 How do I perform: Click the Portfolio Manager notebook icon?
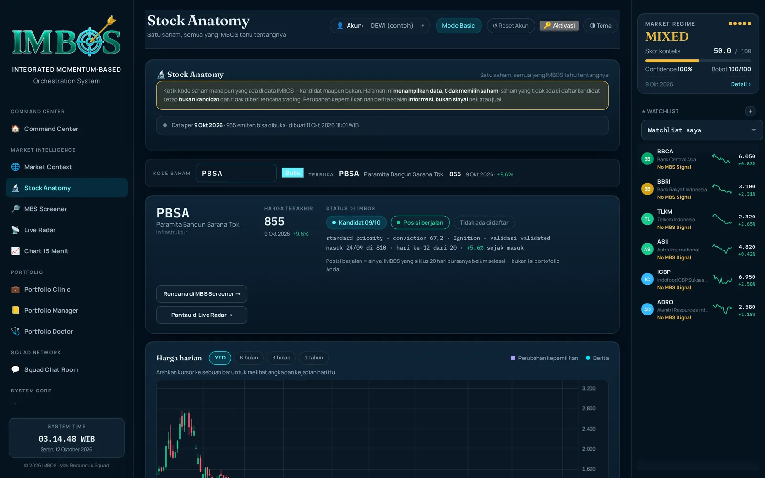(15, 310)
